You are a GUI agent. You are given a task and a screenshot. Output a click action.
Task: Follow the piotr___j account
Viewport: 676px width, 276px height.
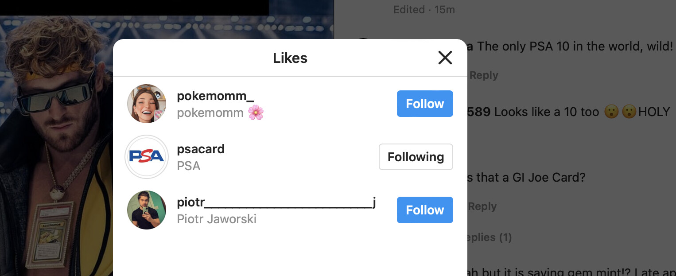pyautogui.click(x=425, y=210)
